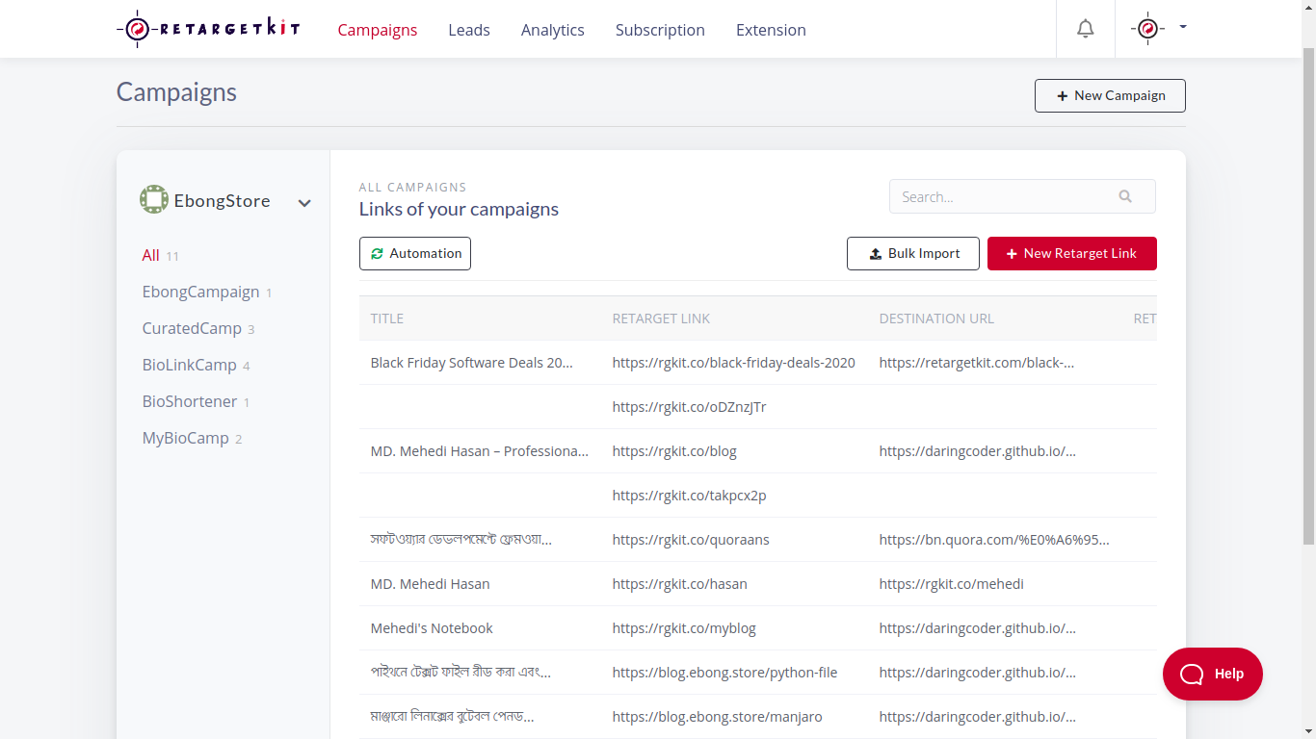Click the পাইথনে টেক্সট ফাইল row title
The image size is (1316, 739).
click(461, 673)
